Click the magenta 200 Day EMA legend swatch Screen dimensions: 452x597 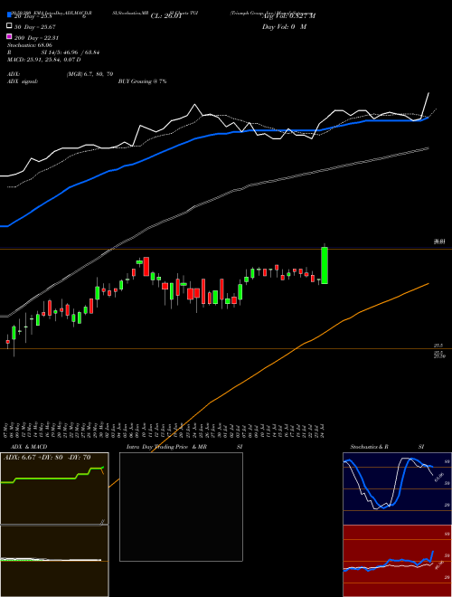(x=9, y=36)
